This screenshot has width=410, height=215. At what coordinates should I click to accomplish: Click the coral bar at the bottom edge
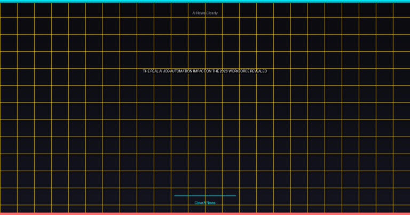205,213
